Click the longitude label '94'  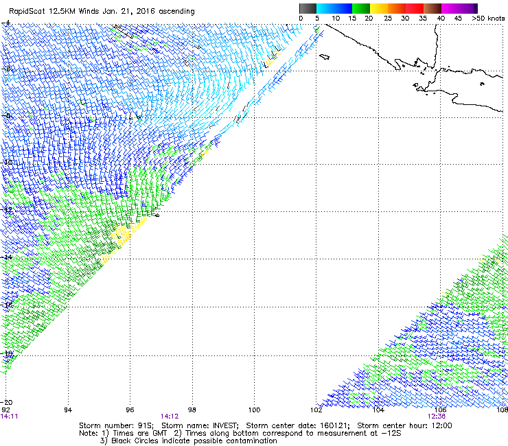pyautogui.click(x=68, y=410)
